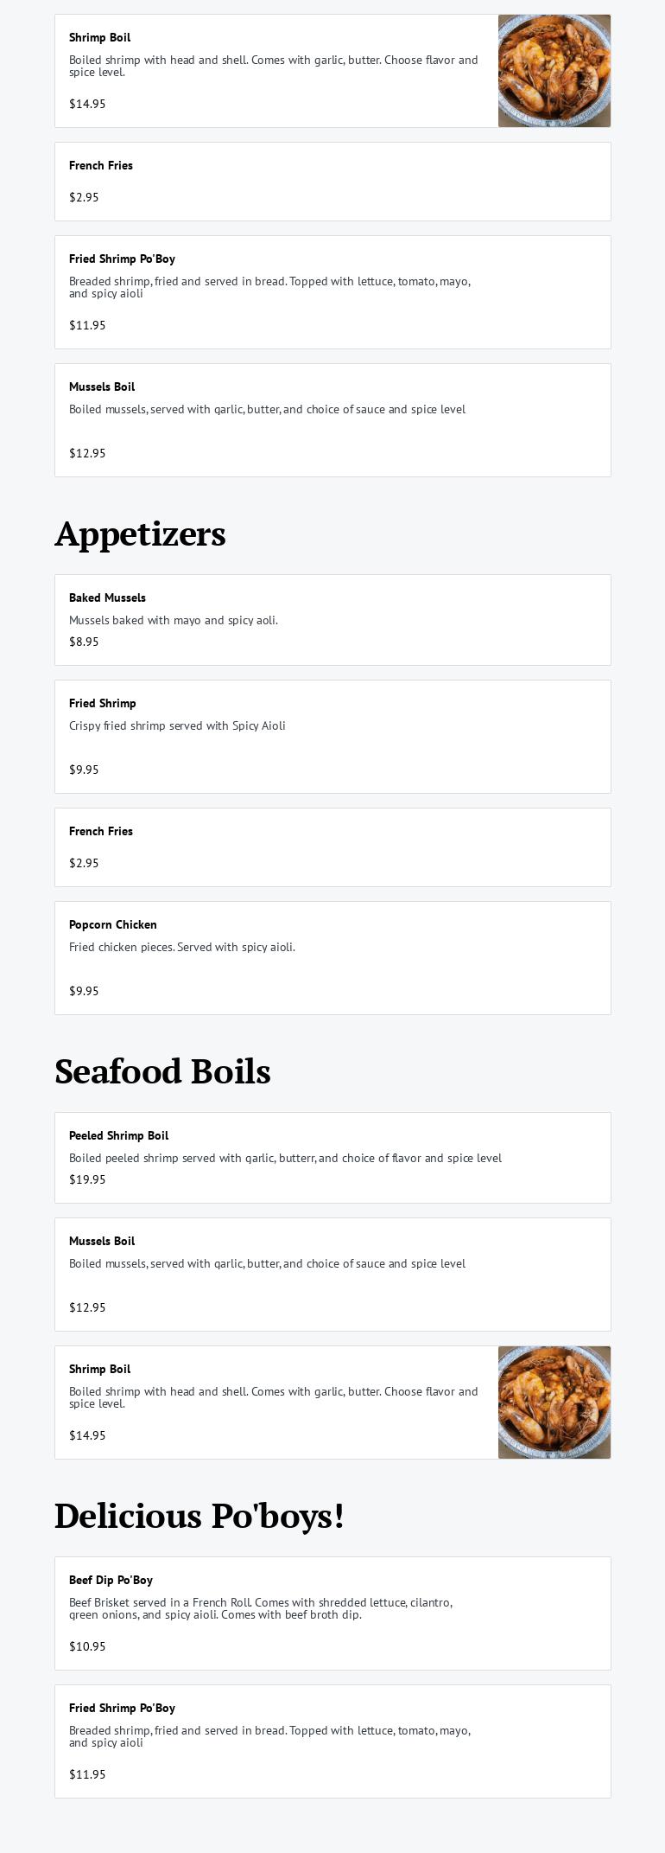
Task: Click the top Fried Shrimp Po'Boy title
Action: (122, 259)
